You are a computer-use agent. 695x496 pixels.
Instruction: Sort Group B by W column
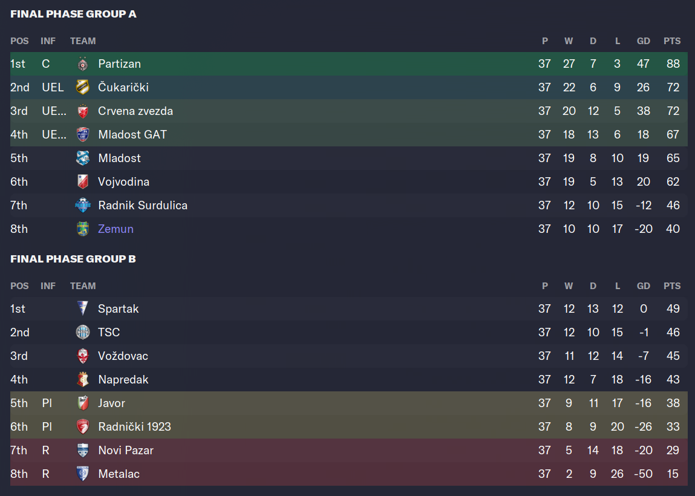pyautogui.click(x=569, y=286)
